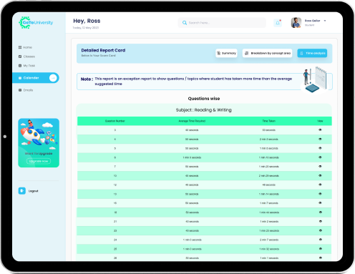Focus the Search here input field

222,23
